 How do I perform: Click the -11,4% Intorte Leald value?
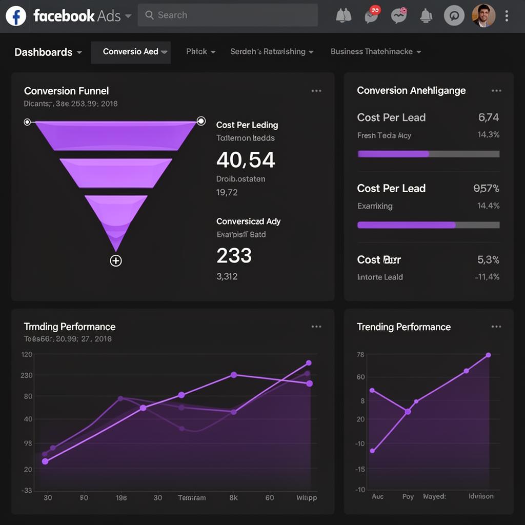click(487, 277)
